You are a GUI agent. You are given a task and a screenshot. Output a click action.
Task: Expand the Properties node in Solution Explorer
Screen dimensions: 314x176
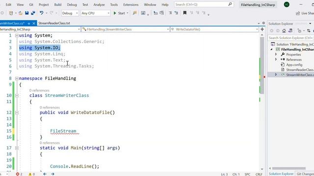point(276,54)
